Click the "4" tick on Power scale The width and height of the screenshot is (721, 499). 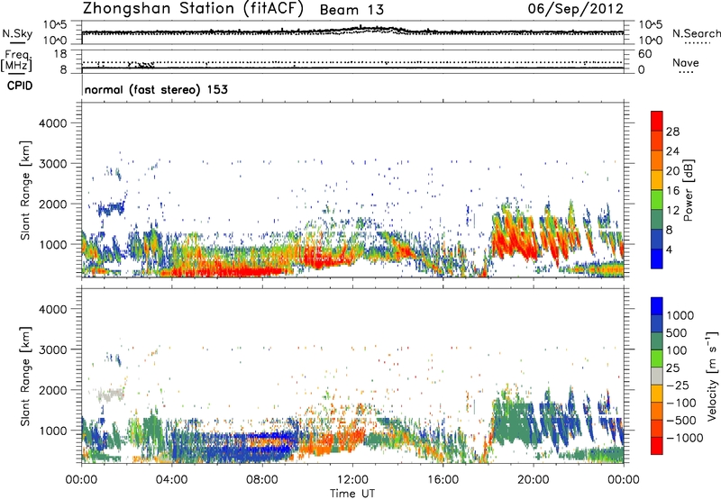(x=670, y=249)
